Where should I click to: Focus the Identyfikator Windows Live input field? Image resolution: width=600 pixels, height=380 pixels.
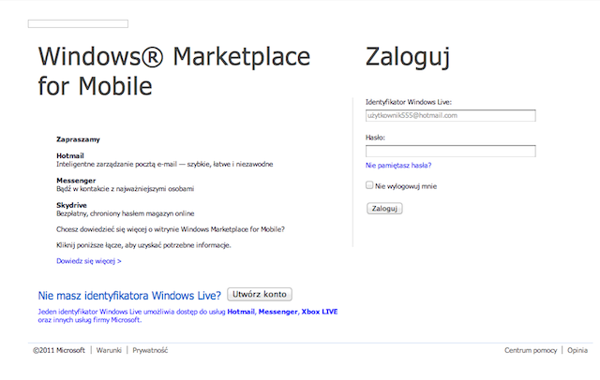click(450, 115)
